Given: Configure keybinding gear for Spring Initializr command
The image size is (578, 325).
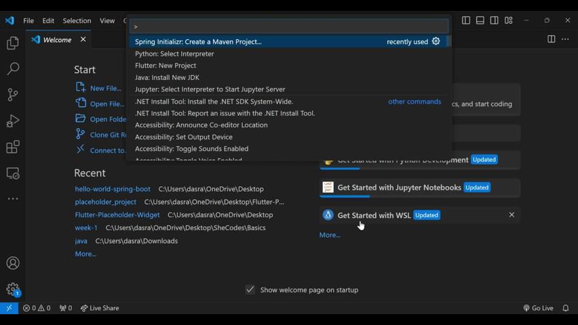Looking at the screenshot, I should click(436, 41).
